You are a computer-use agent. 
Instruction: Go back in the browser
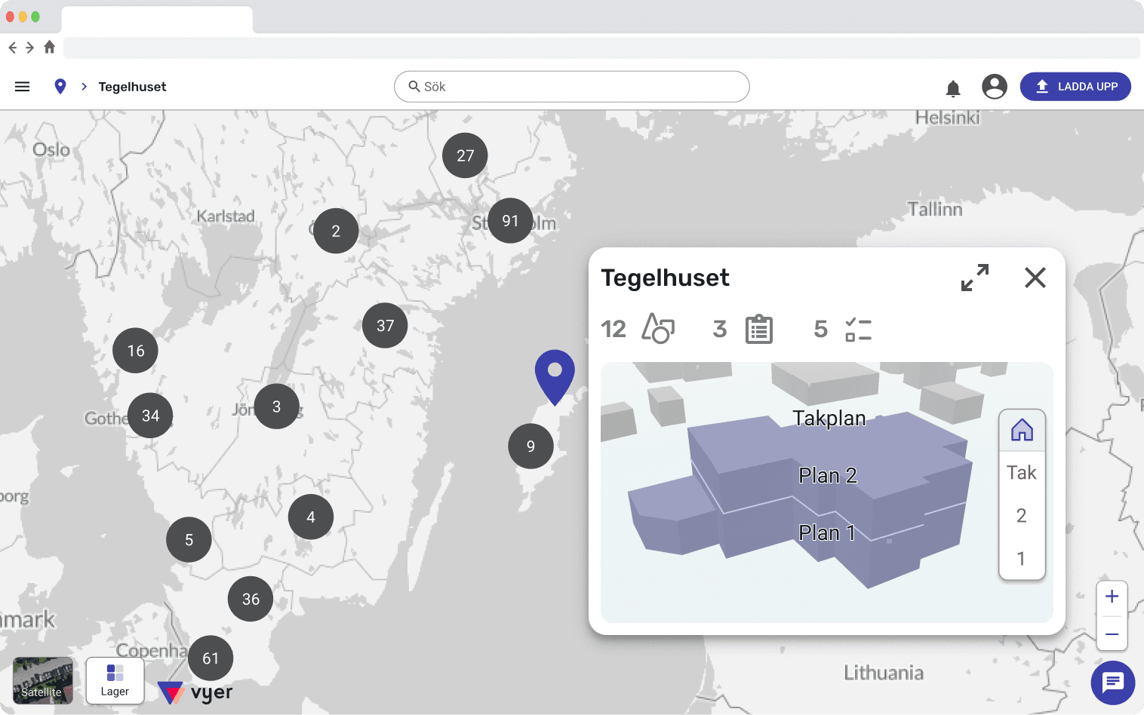coord(13,48)
